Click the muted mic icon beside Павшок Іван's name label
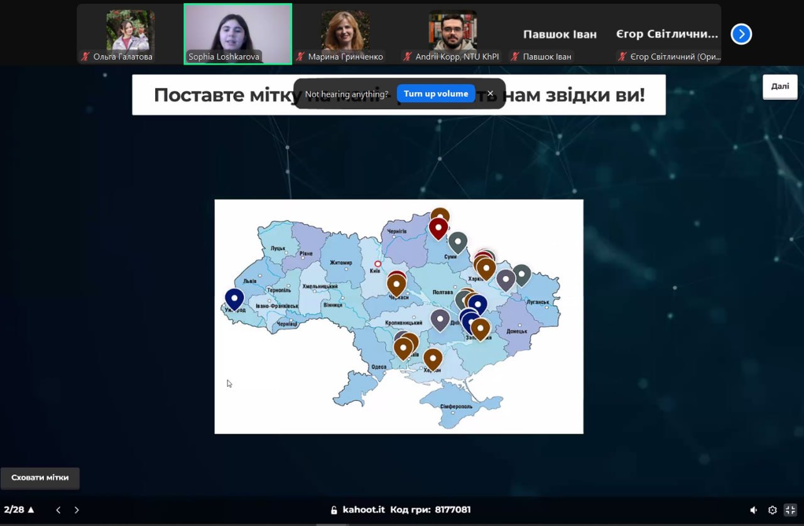 tap(515, 56)
